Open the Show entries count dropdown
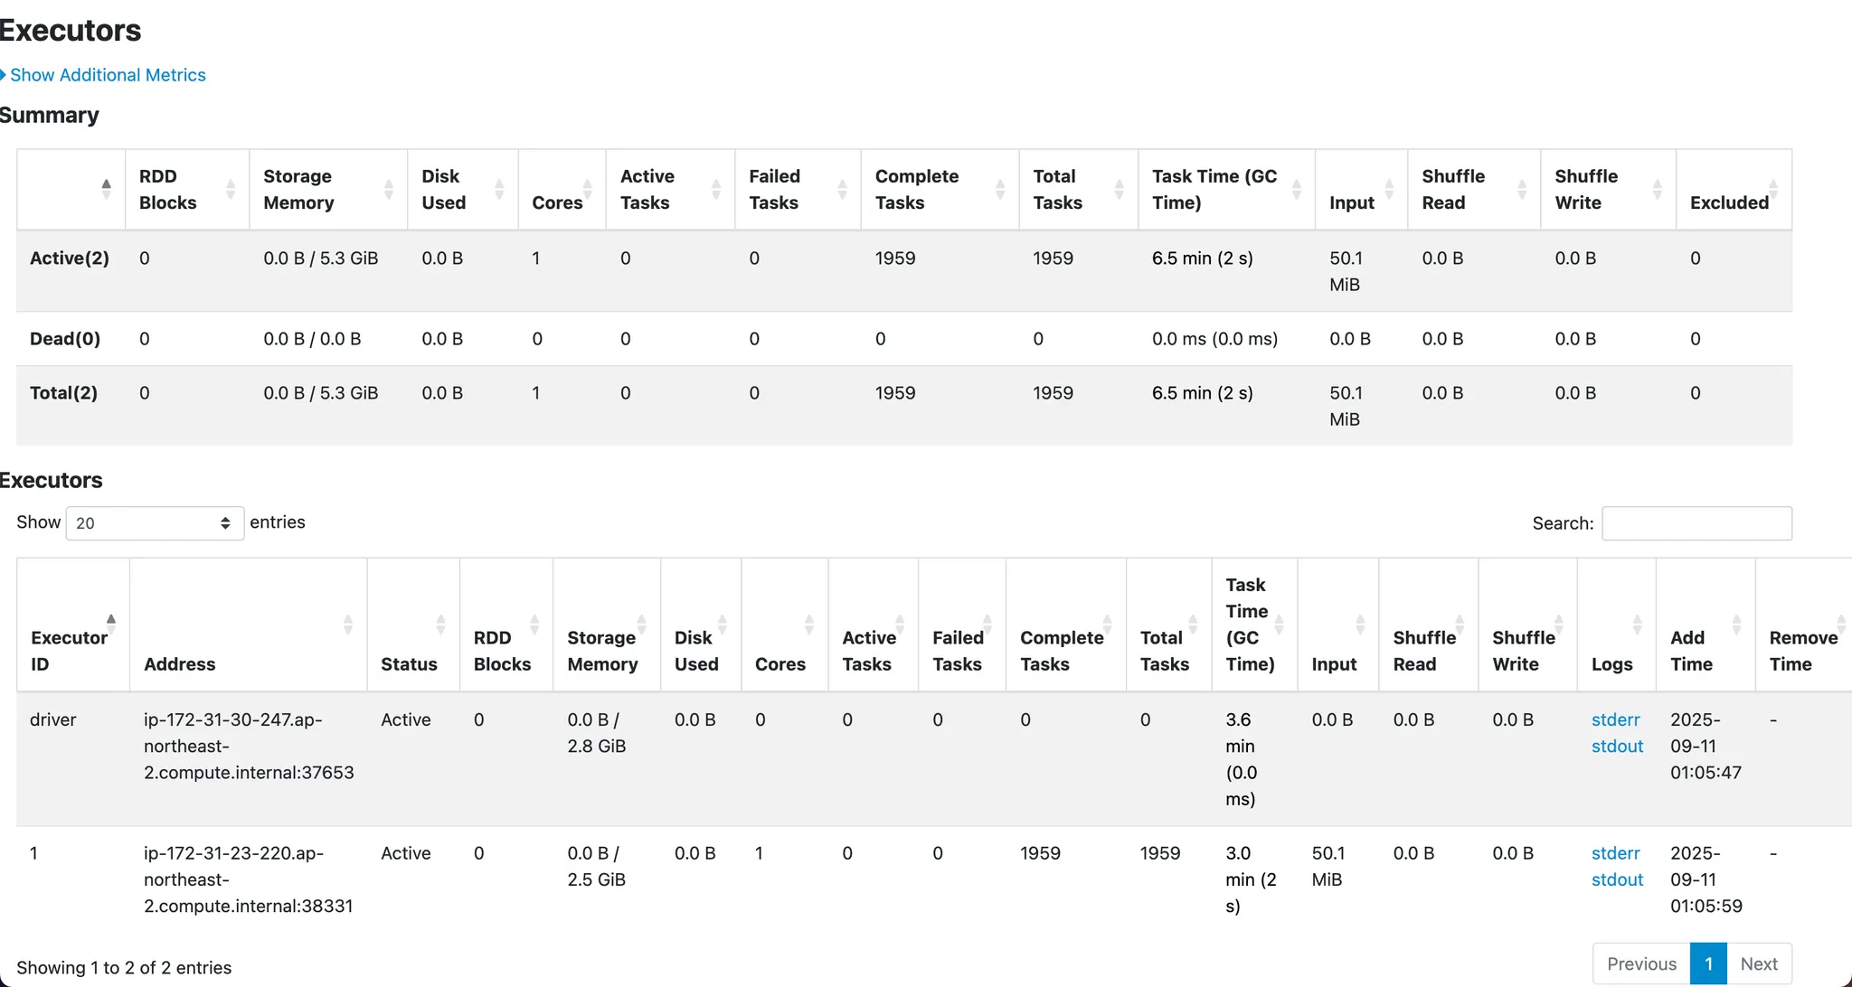Viewport: 1852px width, 987px height. (155, 523)
